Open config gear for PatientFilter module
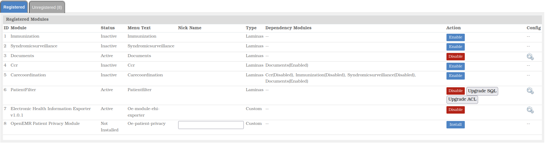The width and height of the screenshot is (549, 150). (530, 91)
